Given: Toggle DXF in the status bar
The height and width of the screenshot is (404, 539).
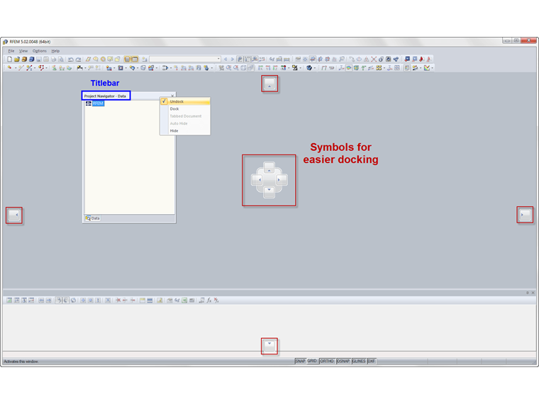Looking at the screenshot, I should click(x=372, y=361).
